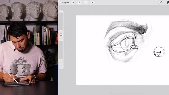Select the Paint brush tool
169x95 pixels.
[x=160, y=3]
